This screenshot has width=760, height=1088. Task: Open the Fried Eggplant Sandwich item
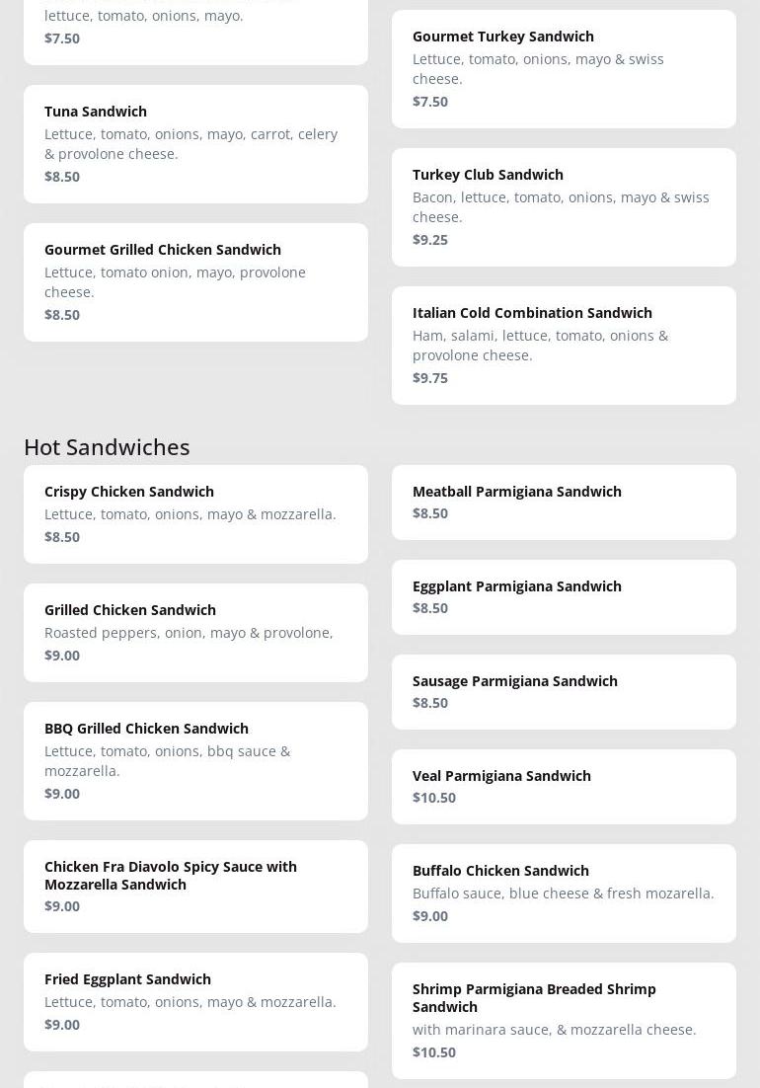click(x=195, y=1001)
